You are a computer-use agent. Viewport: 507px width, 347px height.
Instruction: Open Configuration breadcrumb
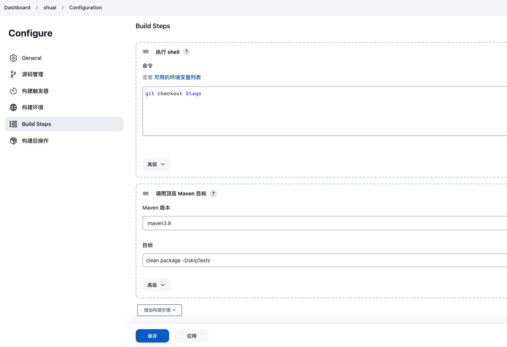[x=85, y=7]
